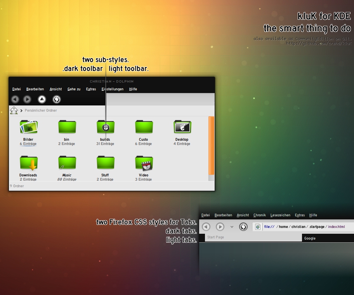Click the '9 Ordner' status bar text
Screen dimensions: 354x295
(x=17, y=186)
